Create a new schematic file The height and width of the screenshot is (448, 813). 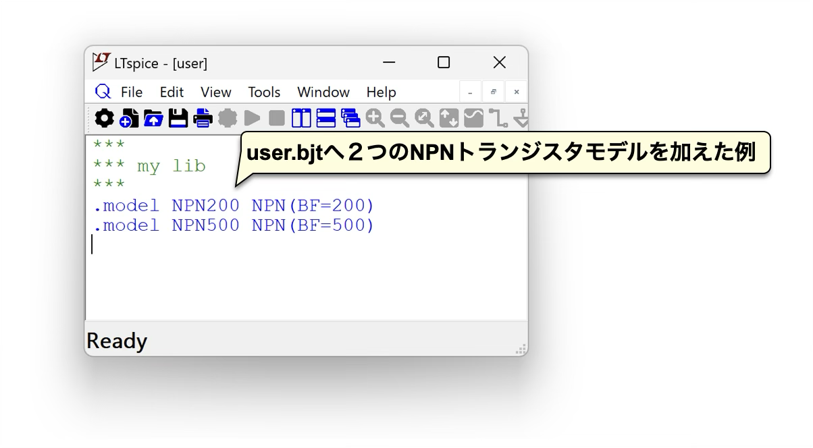[x=128, y=119]
